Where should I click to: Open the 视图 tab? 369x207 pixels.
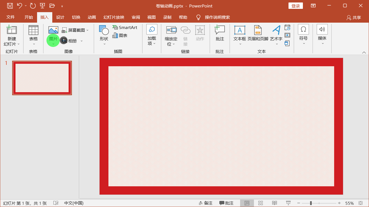click(151, 17)
